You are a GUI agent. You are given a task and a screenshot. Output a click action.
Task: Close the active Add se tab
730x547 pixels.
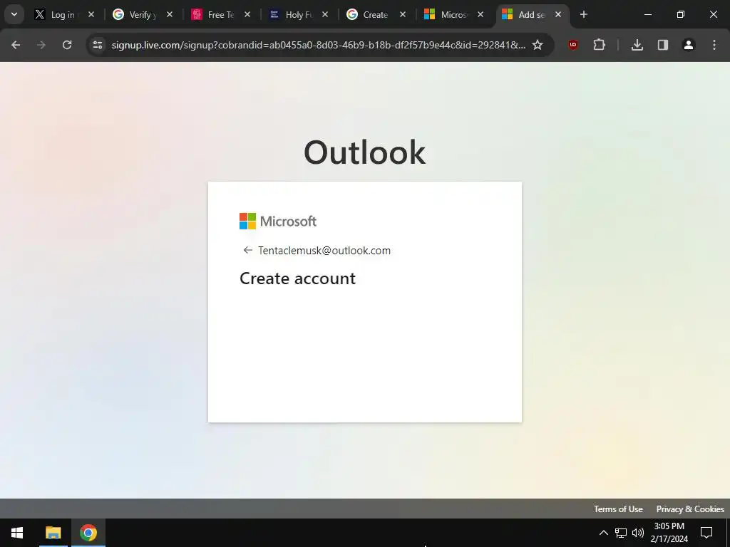558,14
